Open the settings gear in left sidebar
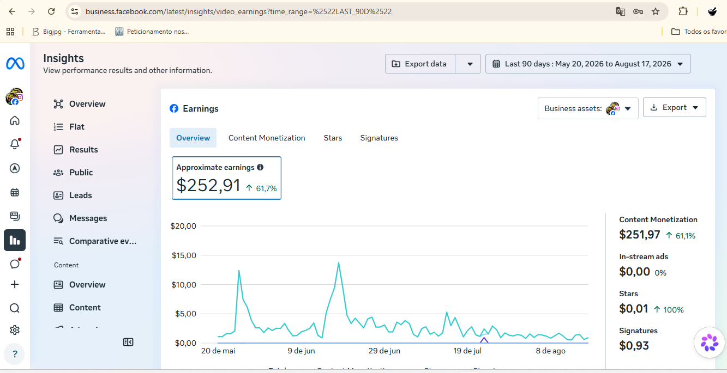727x373 pixels. [15, 330]
